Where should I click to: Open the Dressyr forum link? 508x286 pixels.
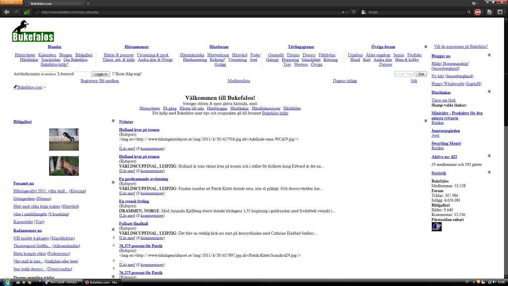coord(309,55)
